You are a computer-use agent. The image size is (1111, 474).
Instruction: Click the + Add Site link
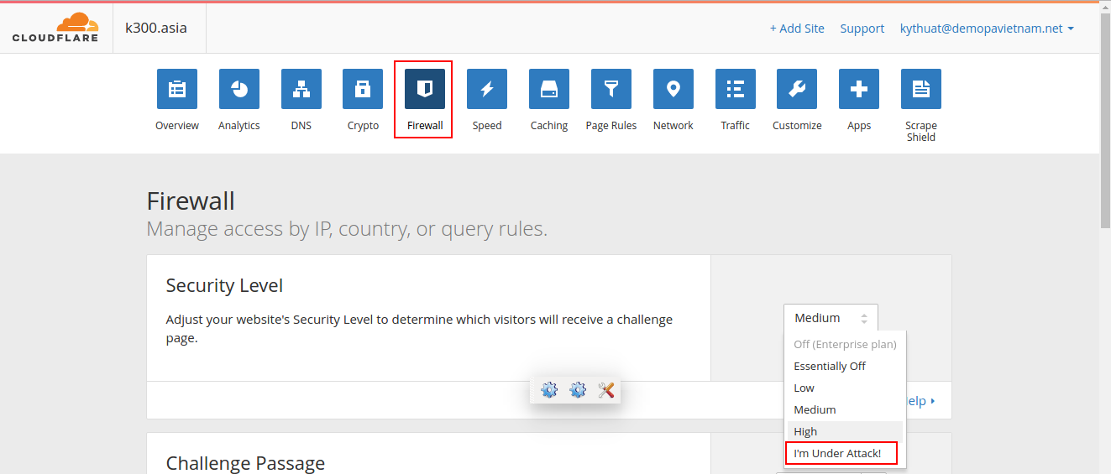coord(797,29)
